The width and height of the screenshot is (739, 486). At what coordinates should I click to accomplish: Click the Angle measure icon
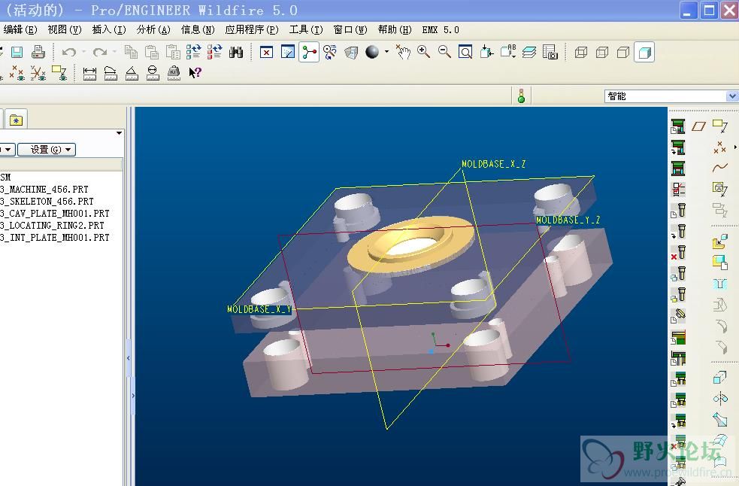point(132,73)
